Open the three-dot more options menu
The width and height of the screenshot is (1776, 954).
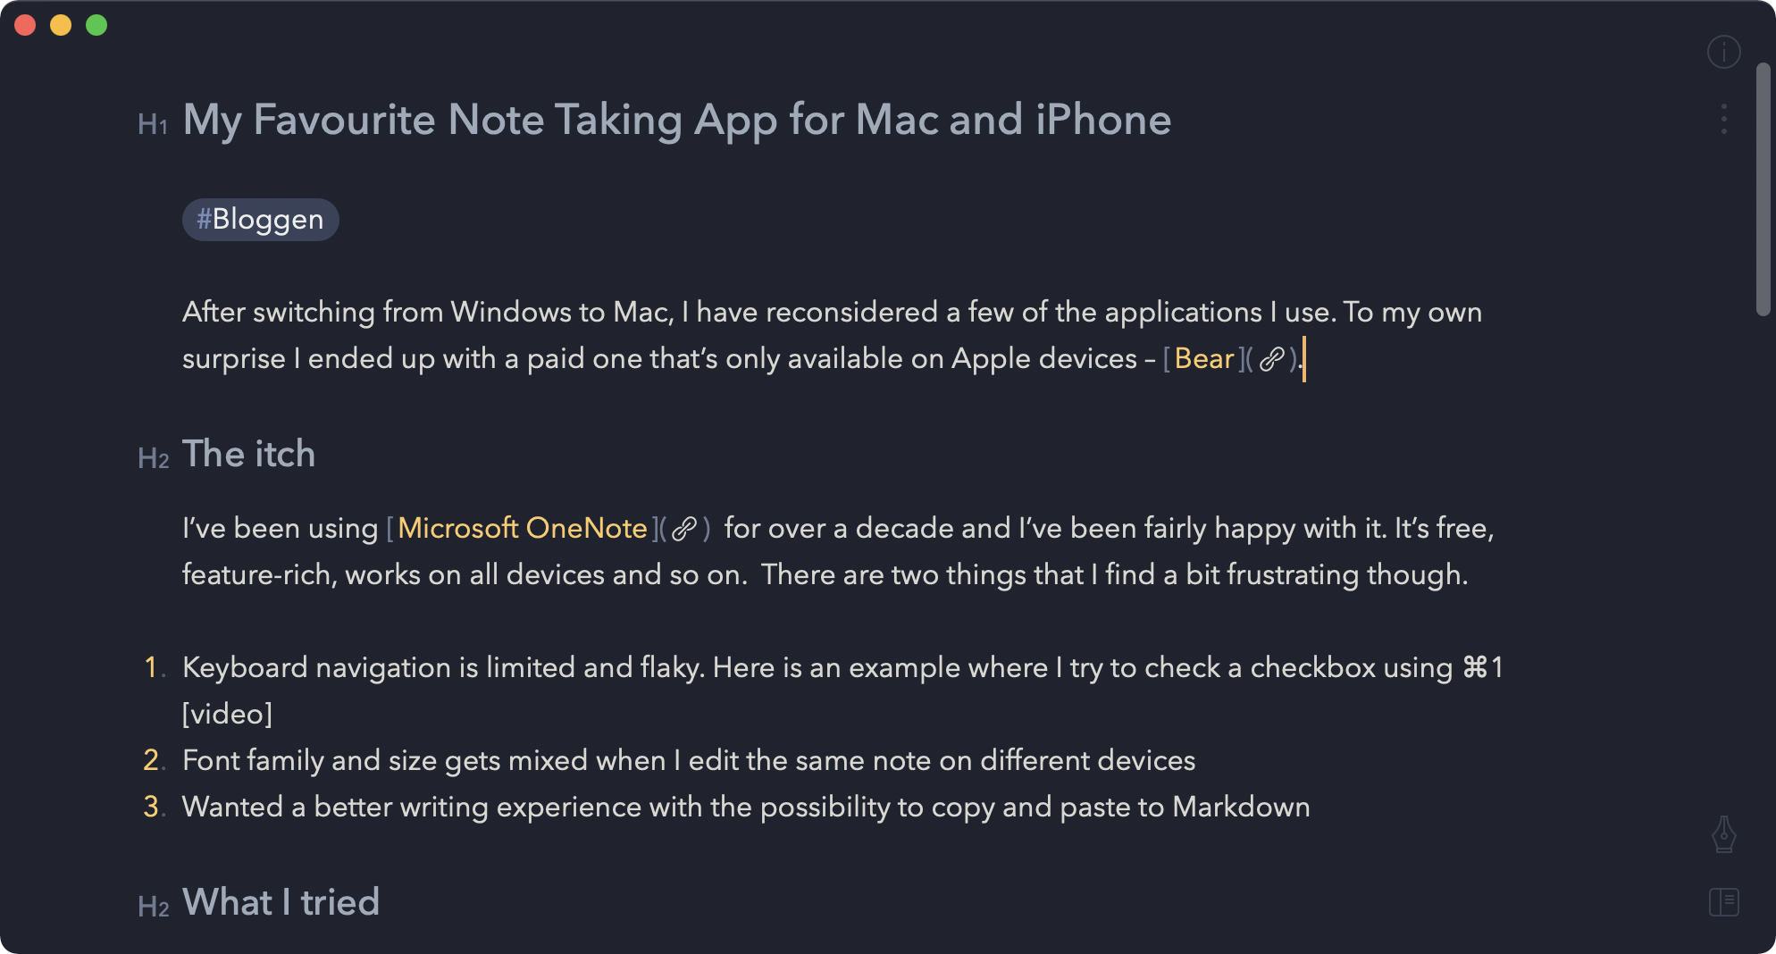(x=1723, y=119)
